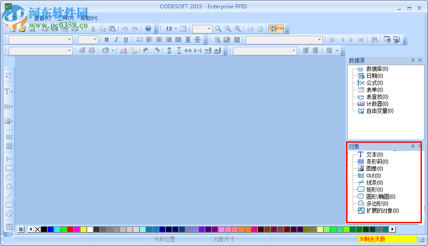Select the Ellipse drawing tool
This screenshot has width=428, height=246.
9,177
